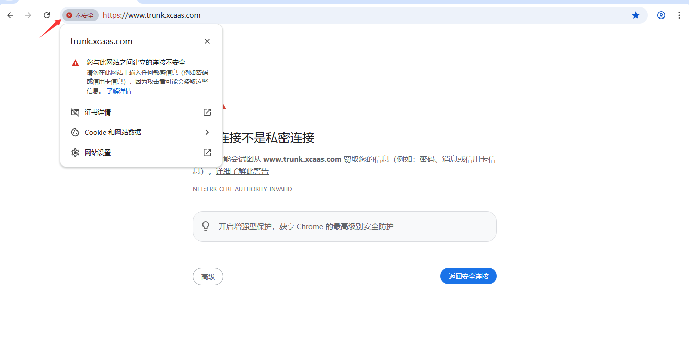This screenshot has width=689, height=349.
Task: Expand advanced options with the 高级 button
Action: tap(208, 276)
